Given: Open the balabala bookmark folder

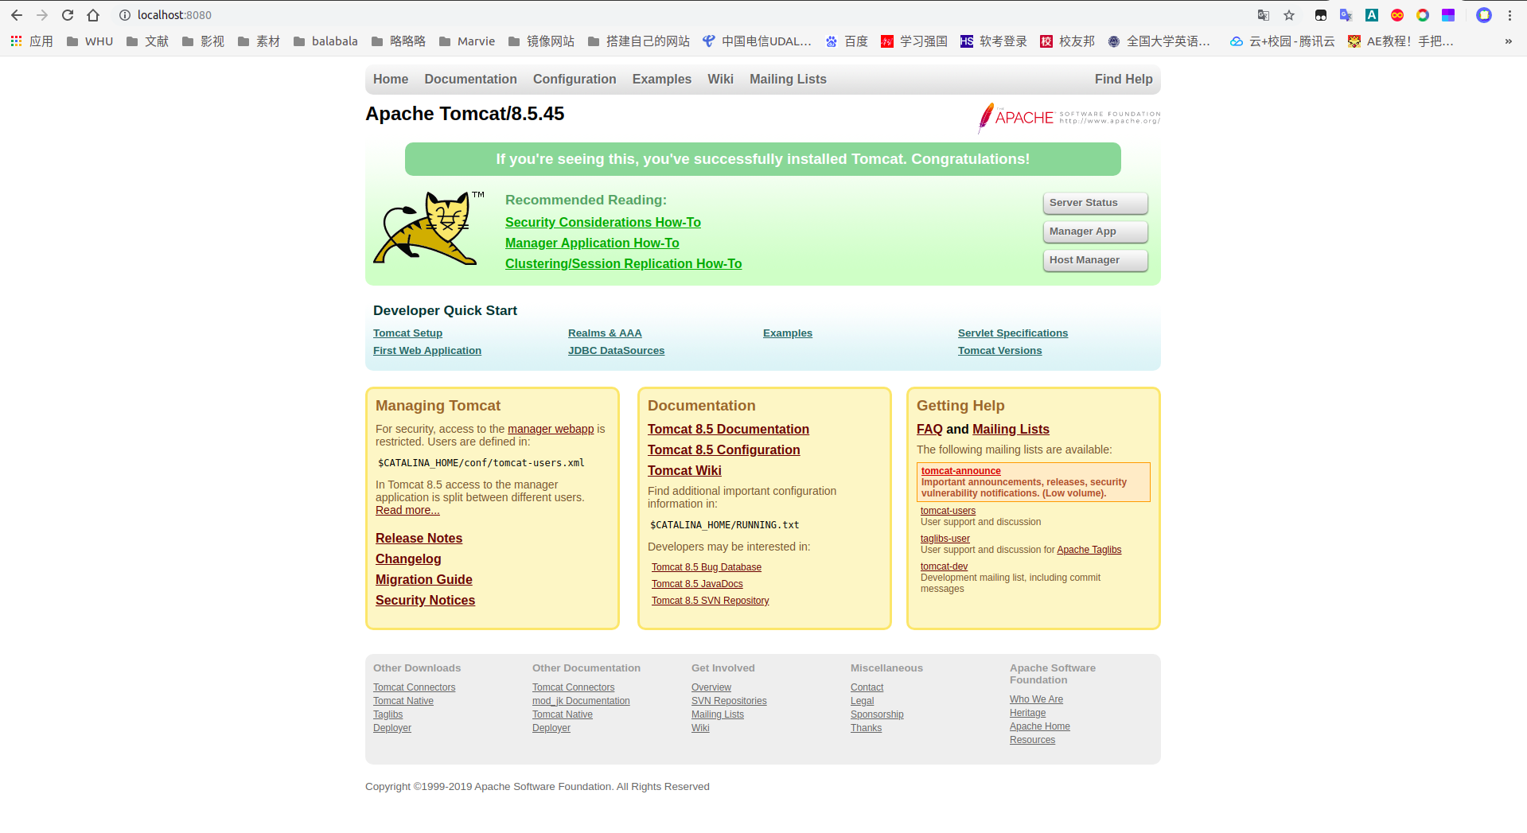Looking at the screenshot, I should pos(325,41).
